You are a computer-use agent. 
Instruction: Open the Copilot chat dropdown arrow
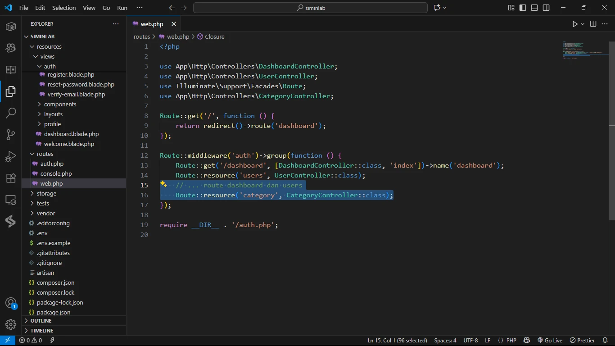tap(445, 8)
